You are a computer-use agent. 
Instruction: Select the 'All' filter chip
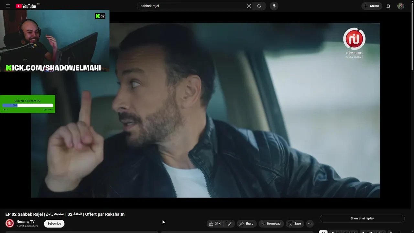pyautogui.click(x=323, y=232)
